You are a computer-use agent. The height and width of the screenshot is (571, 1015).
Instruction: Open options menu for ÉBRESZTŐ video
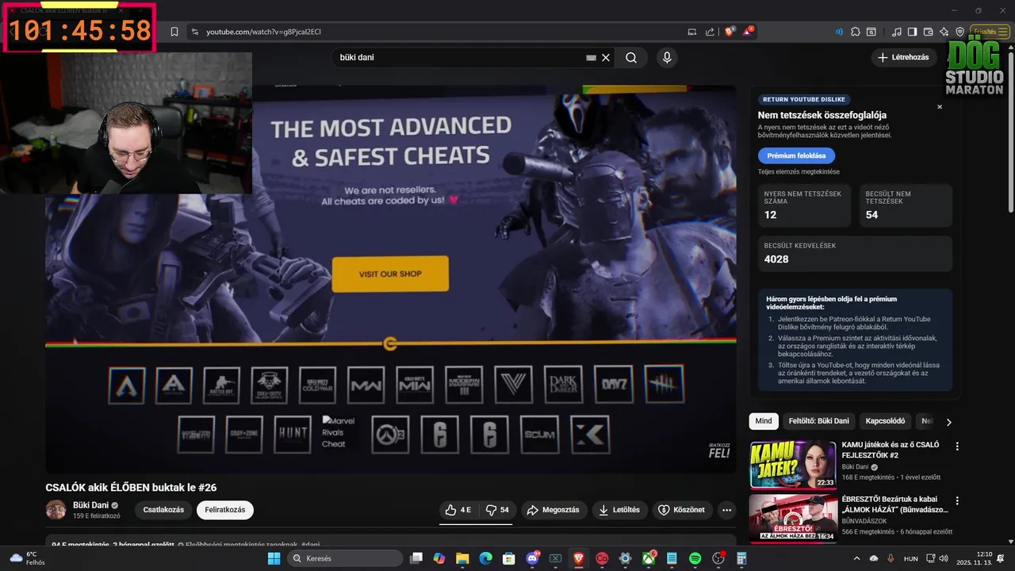click(x=957, y=500)
